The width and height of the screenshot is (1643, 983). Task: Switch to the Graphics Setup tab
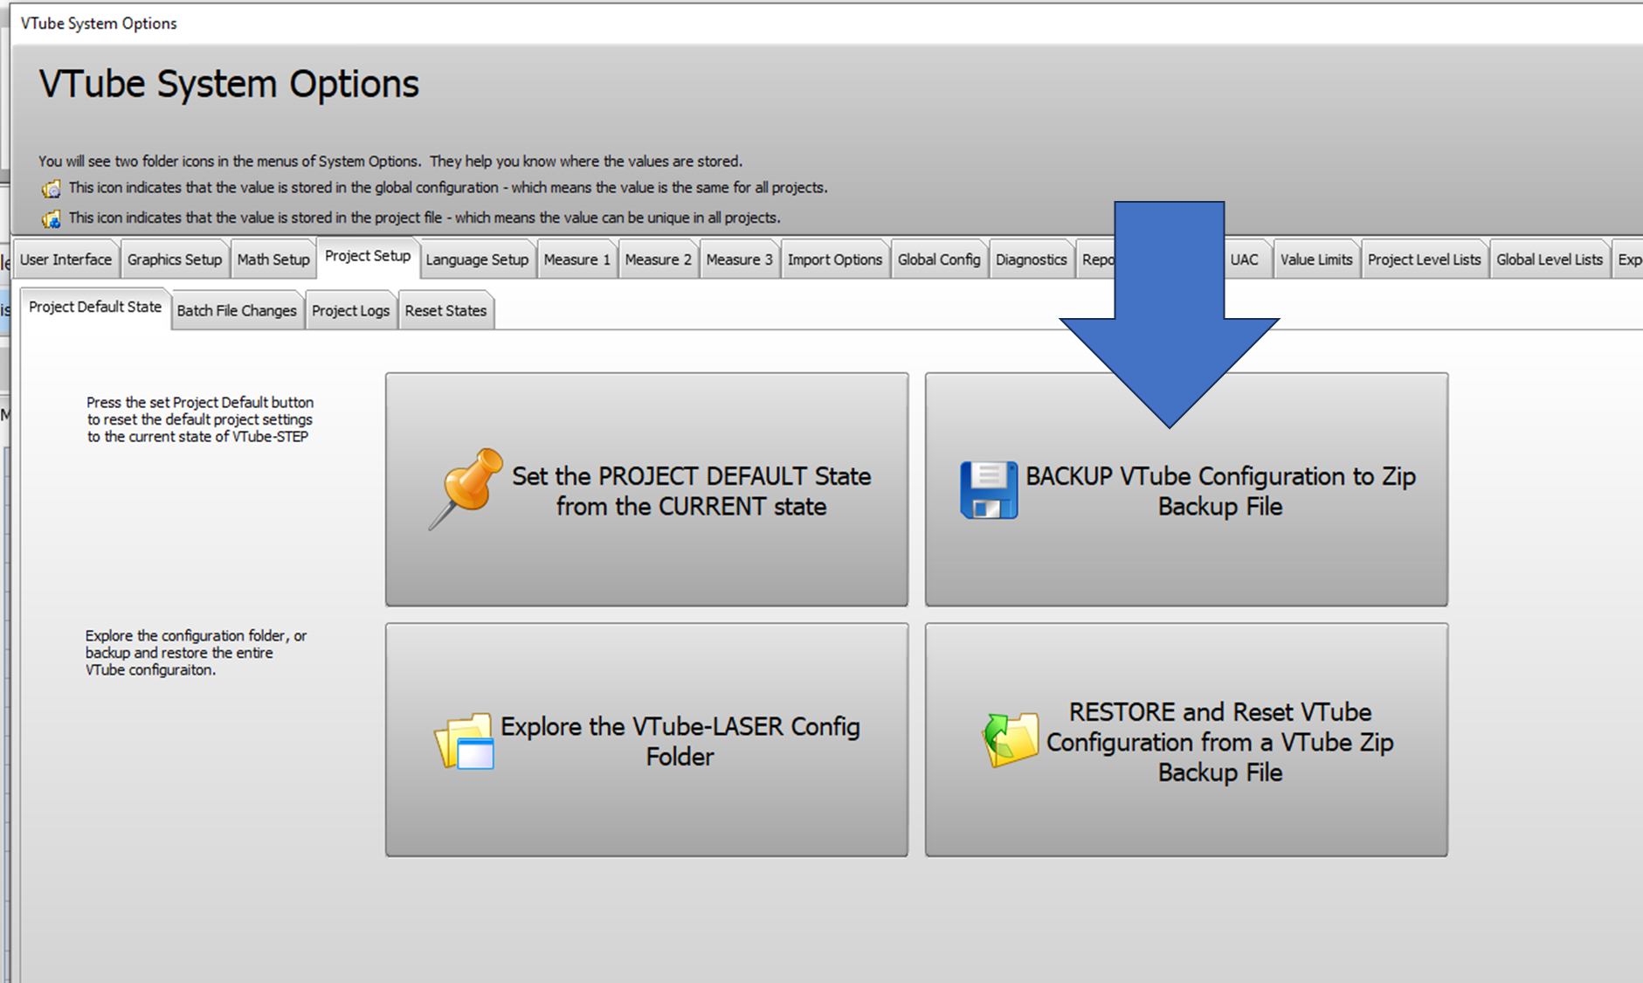(x=175, y=260)
